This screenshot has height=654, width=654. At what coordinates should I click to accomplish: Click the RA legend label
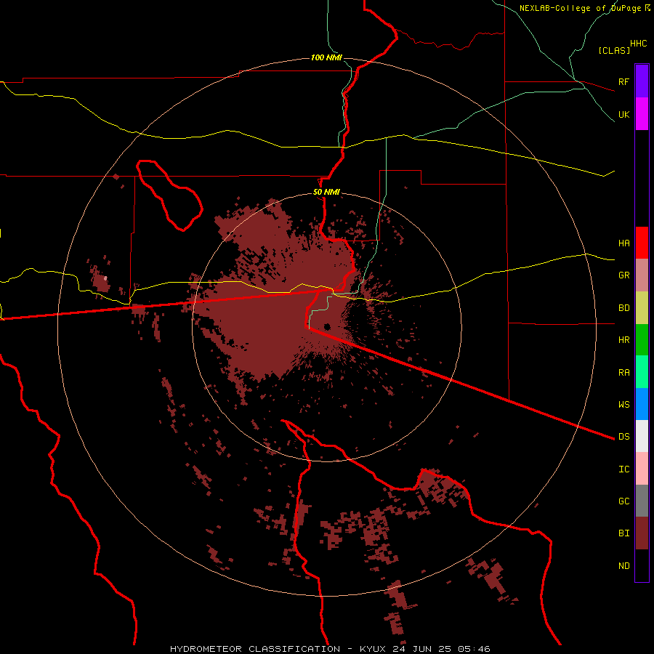(624, 373)
